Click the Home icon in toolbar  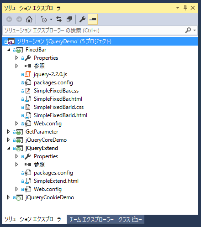[29, 19]
